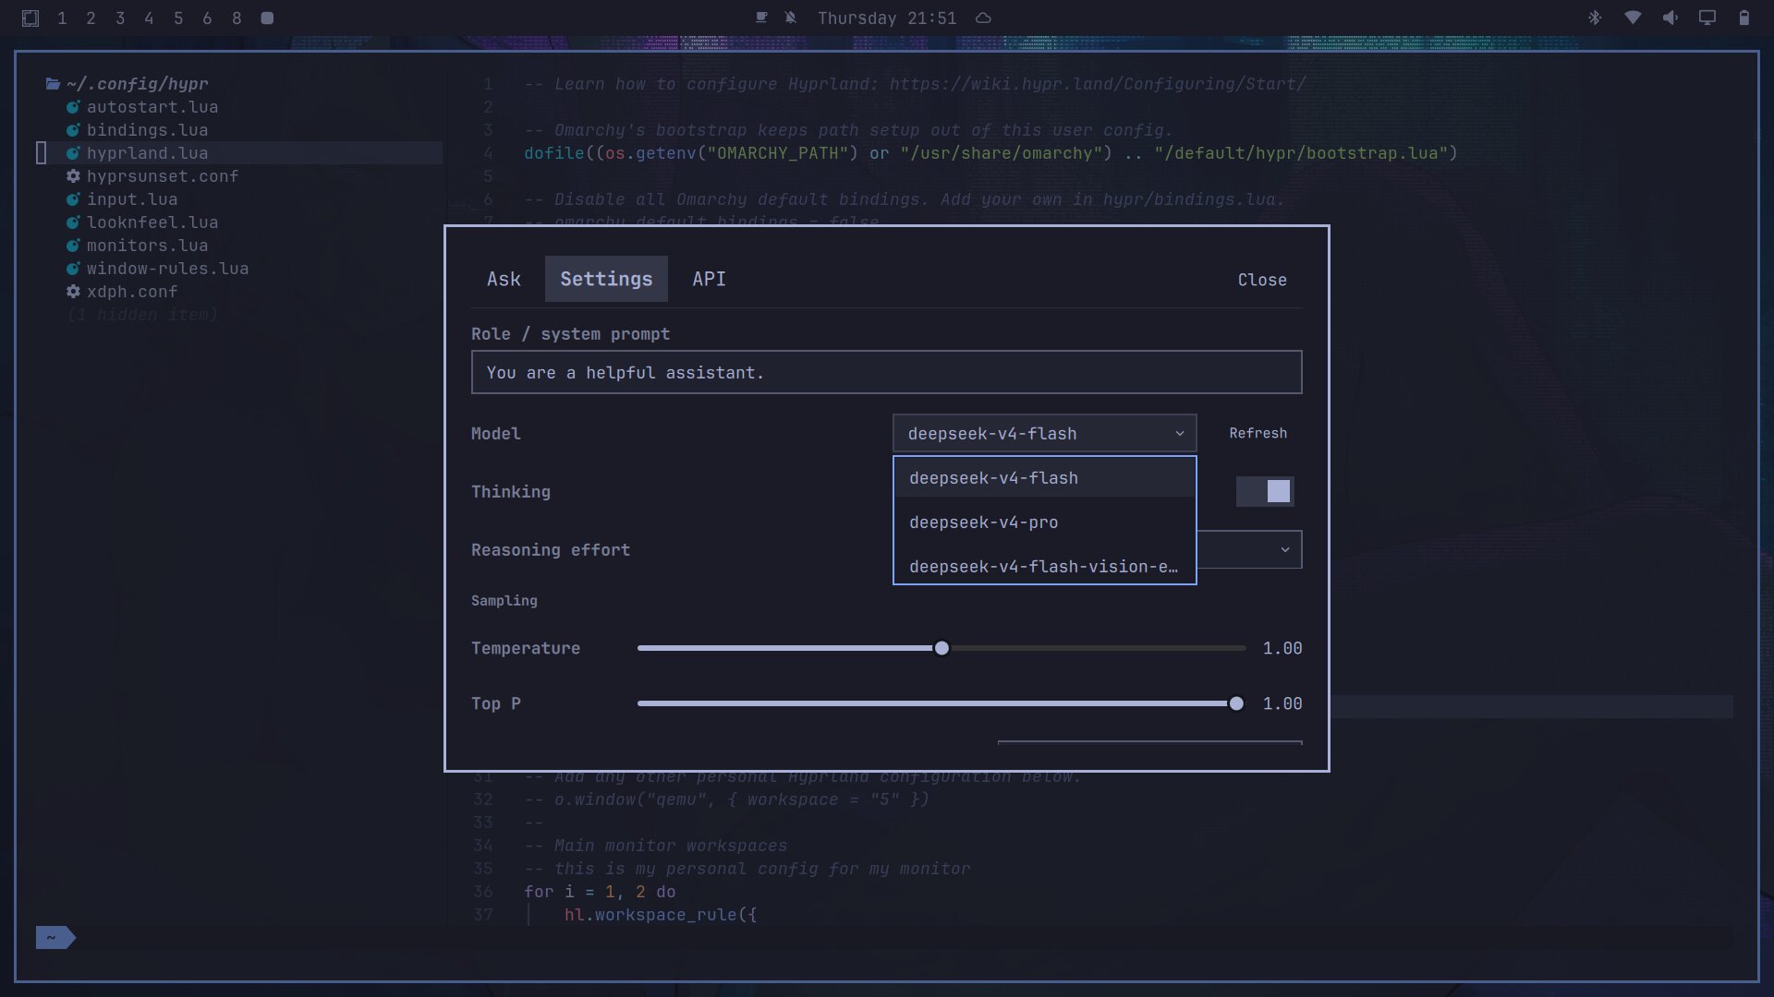Select the Settings tab

606,279
